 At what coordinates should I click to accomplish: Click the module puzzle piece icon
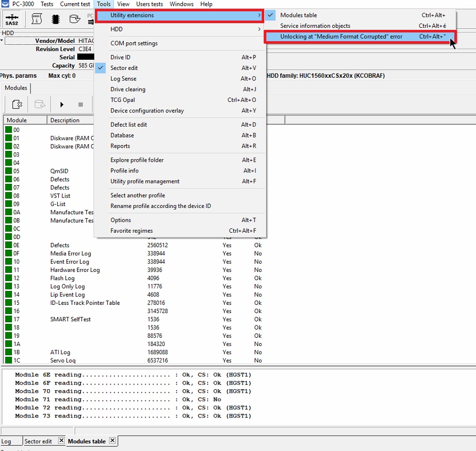tap(17, 105)
